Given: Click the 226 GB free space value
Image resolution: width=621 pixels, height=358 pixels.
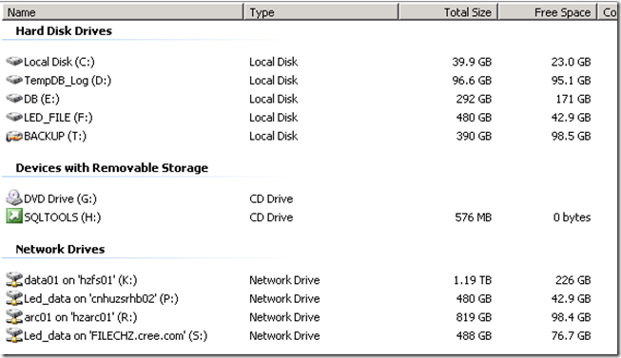Looking at the screenshot, I should coord(573,280).
